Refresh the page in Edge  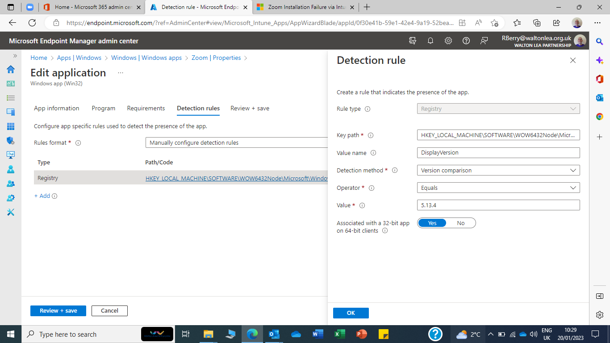(32, 23)
